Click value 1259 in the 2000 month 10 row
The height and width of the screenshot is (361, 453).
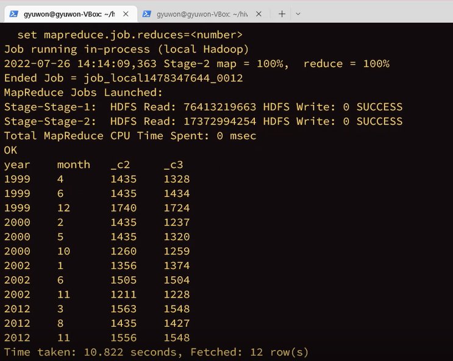pyautogui.click(x=177, y=251)
